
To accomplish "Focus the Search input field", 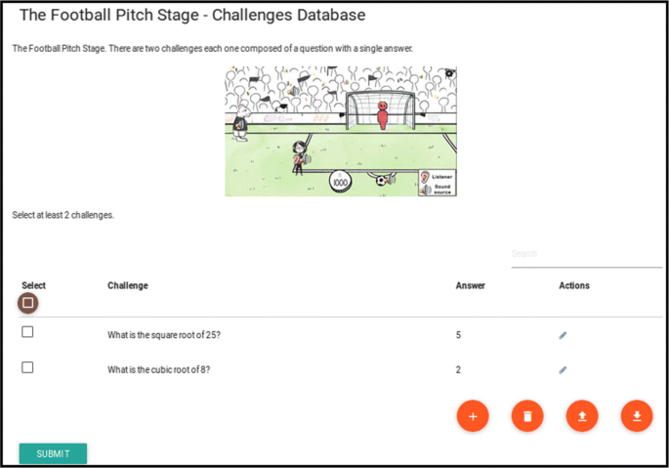I will point(586,254).
